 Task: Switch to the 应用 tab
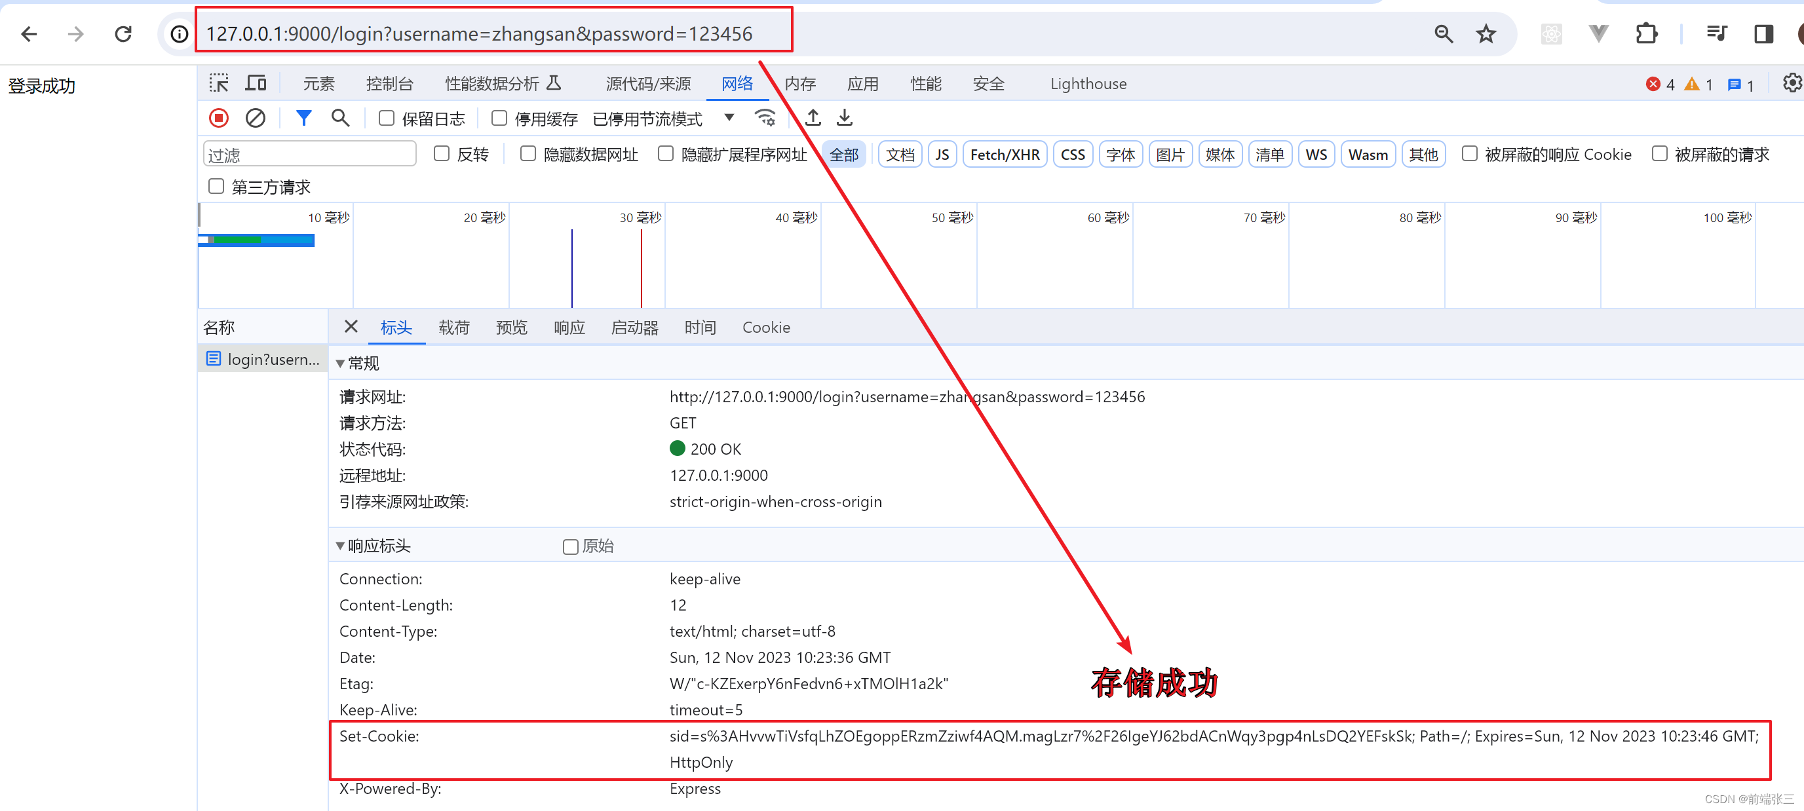click(862, 84)
